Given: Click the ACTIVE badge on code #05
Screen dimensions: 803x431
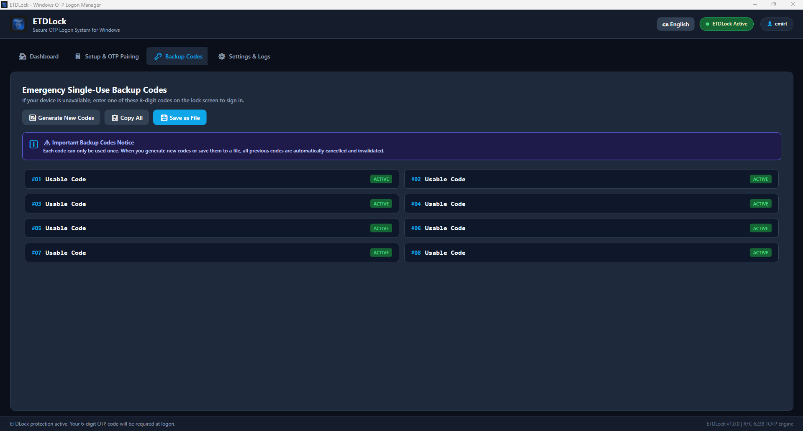Looking at the screenshot, I should click(381, 228).
